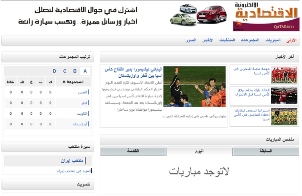This screenshot has width=302, height=196.
Task: Click the Bahrain team thumbnail photo
Action: (x=284, y=75)
